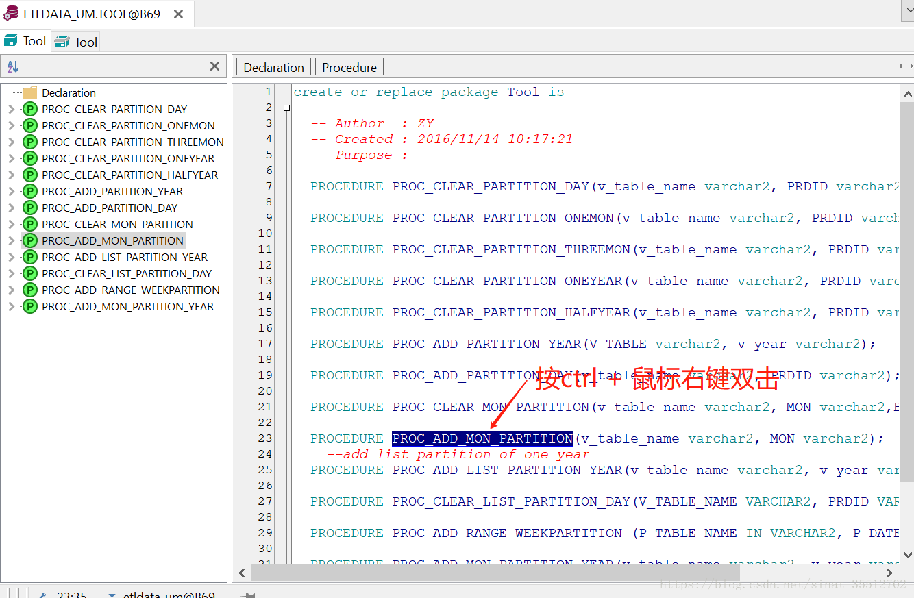Viewport: 914px width, 598px height.
Task: Click the green P icon of PROC_ADD_LIST_PARTITION_YEAR
Action: [29, 257]
